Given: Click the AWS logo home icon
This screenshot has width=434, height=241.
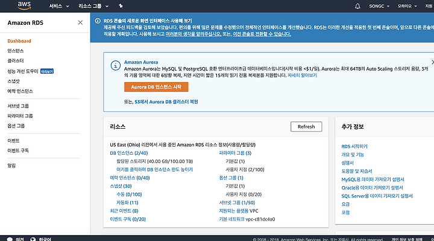Looking at the screenshot, I should 24,5.
